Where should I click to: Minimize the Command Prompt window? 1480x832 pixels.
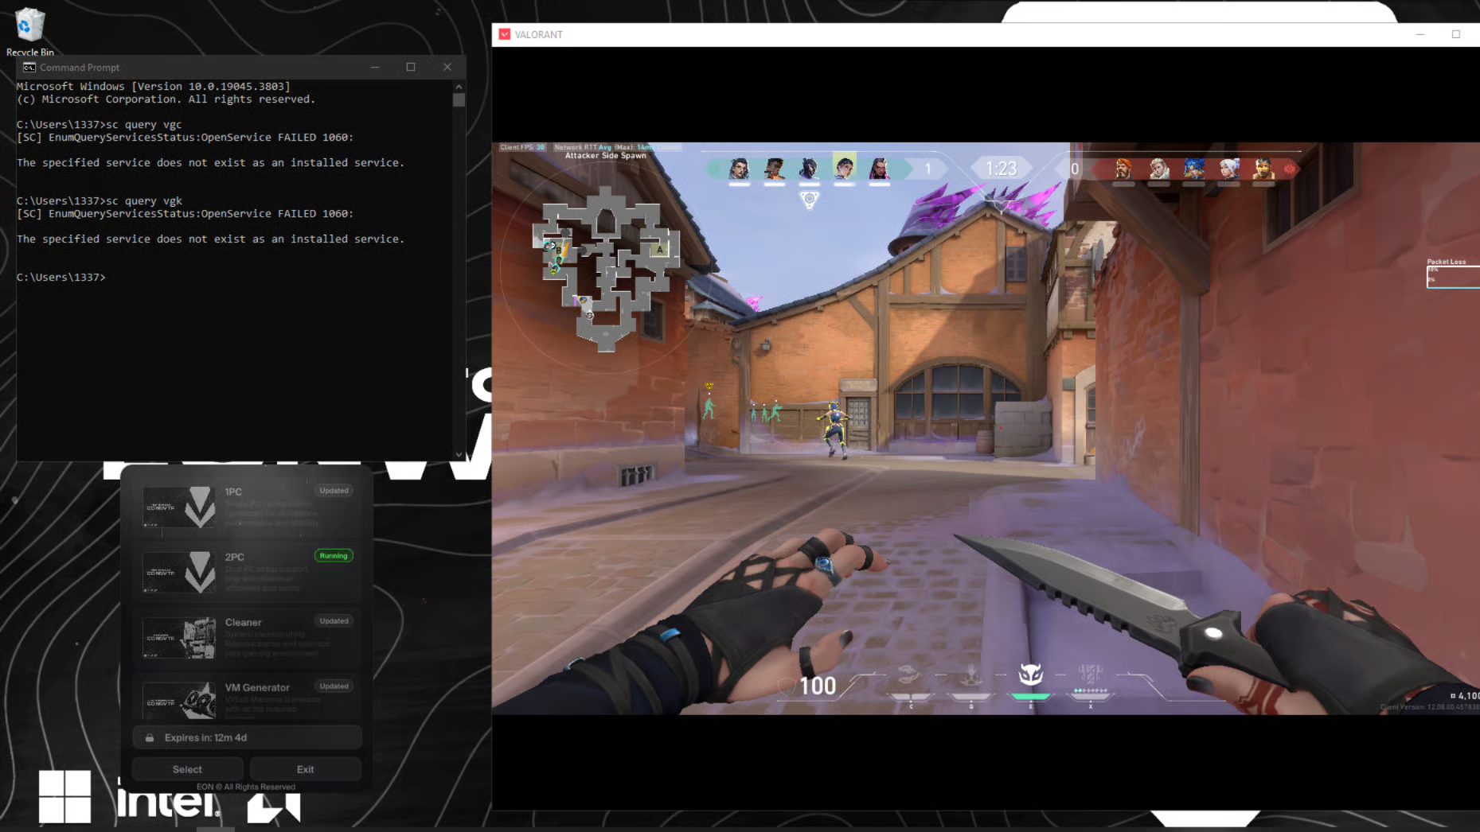tap(374, 68)
